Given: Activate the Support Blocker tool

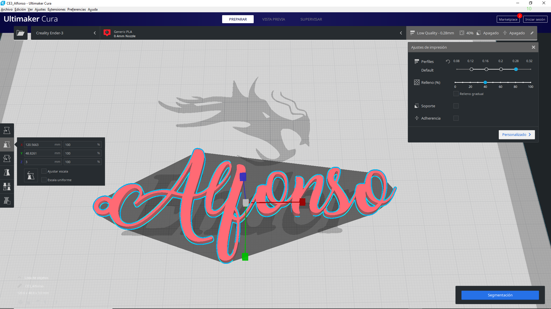Looking at the screenshot, I should point(7,201).
